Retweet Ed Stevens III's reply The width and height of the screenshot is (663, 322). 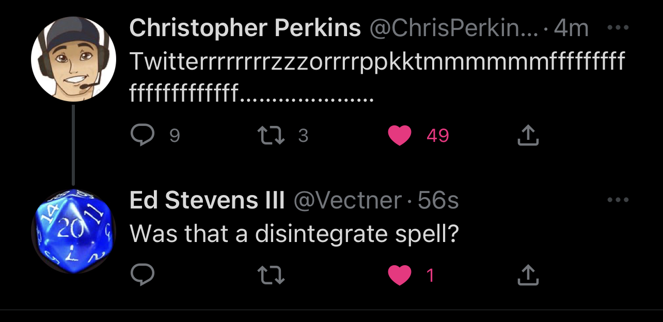click(271, 275)
